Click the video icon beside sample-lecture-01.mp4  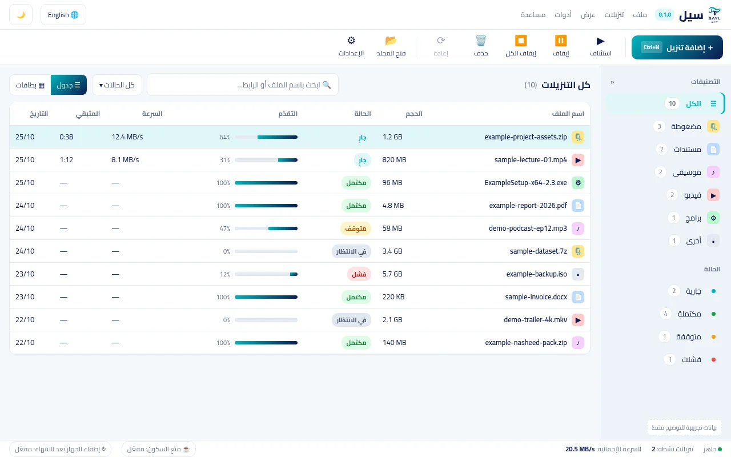pyautogui.click(x=578, y=160)
